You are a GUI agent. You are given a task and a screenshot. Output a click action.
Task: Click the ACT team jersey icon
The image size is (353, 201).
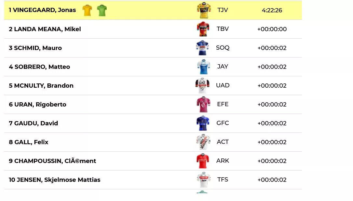tap(203, 142)
